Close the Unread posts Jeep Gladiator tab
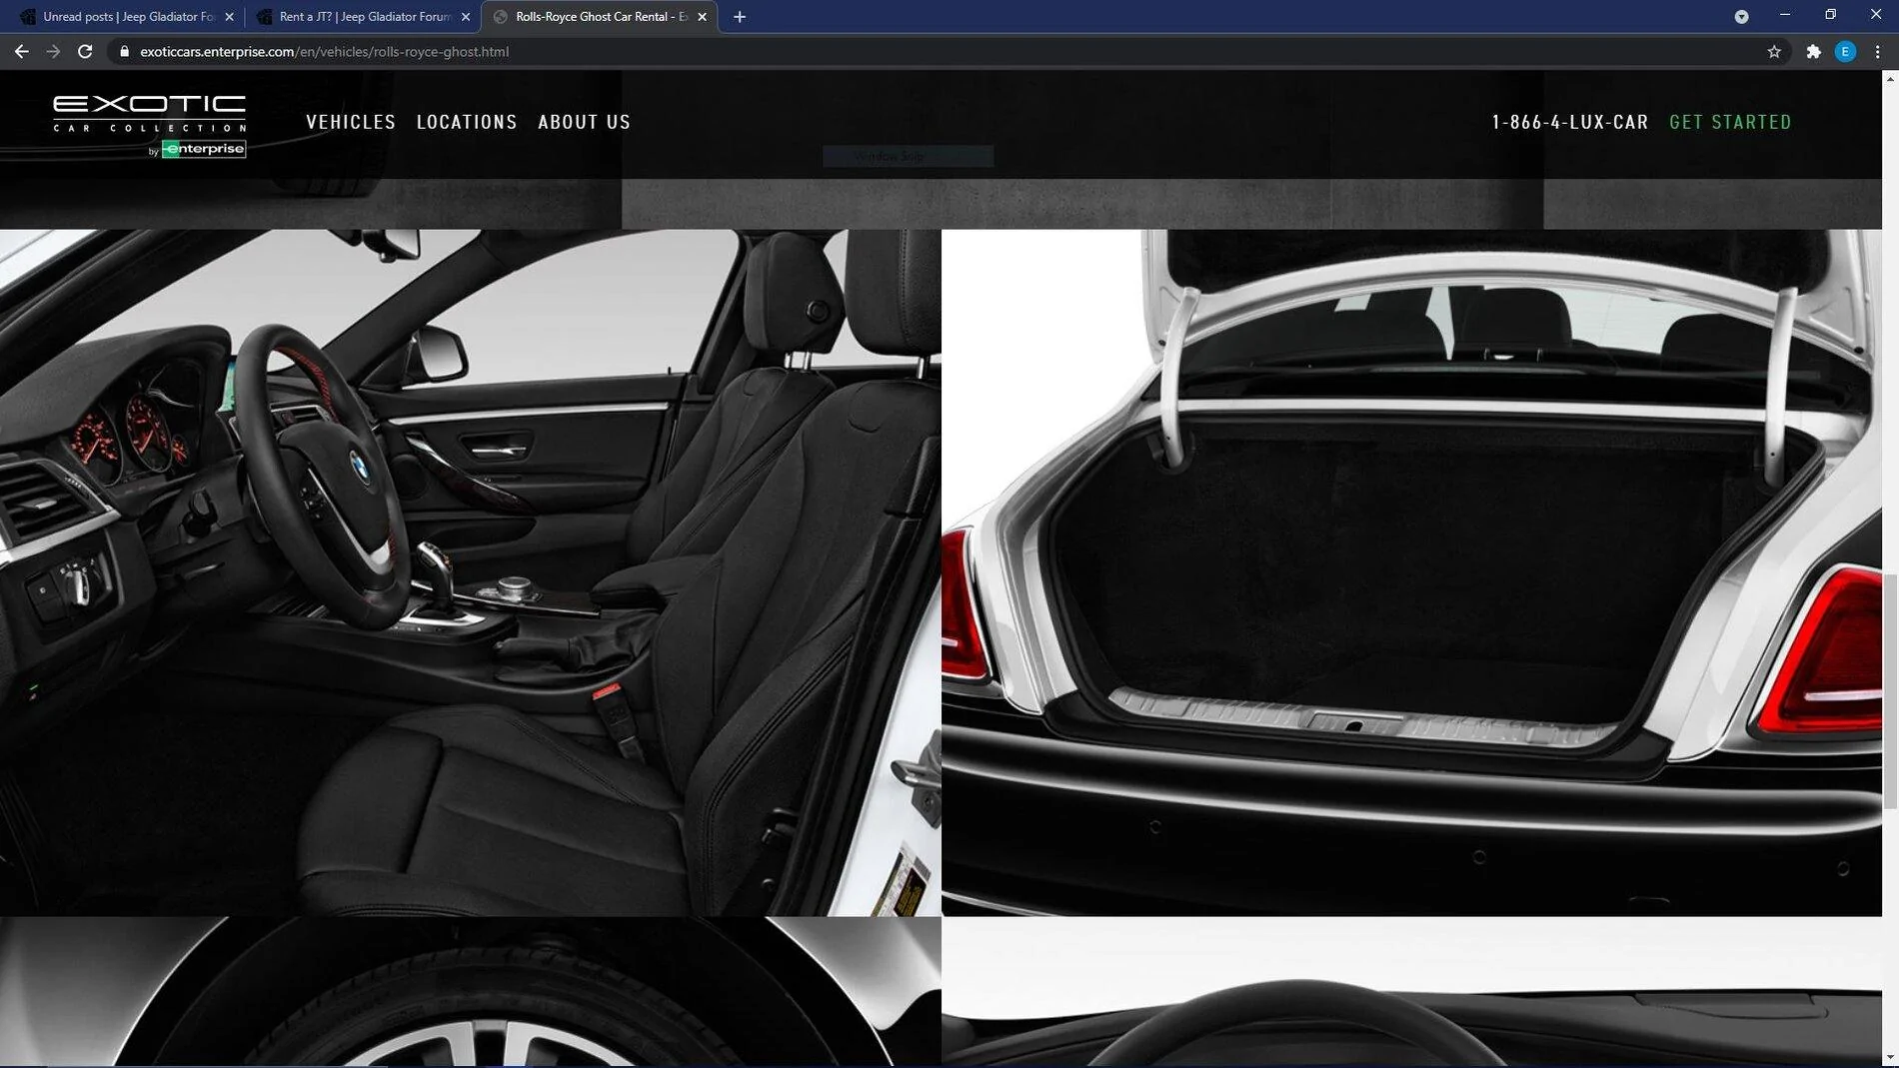 pos(229,16)
